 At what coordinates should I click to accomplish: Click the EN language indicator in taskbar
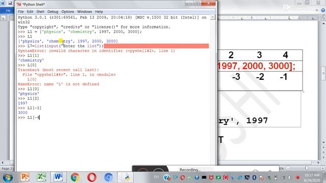[156, 177]
